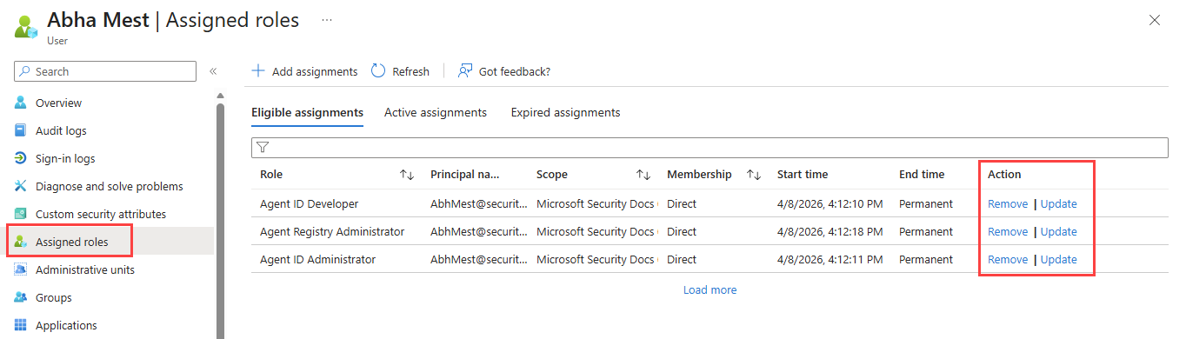This screenshot has width=1186, height=339.
Task: Sort table by the Role column arrows
Action: 407,175
